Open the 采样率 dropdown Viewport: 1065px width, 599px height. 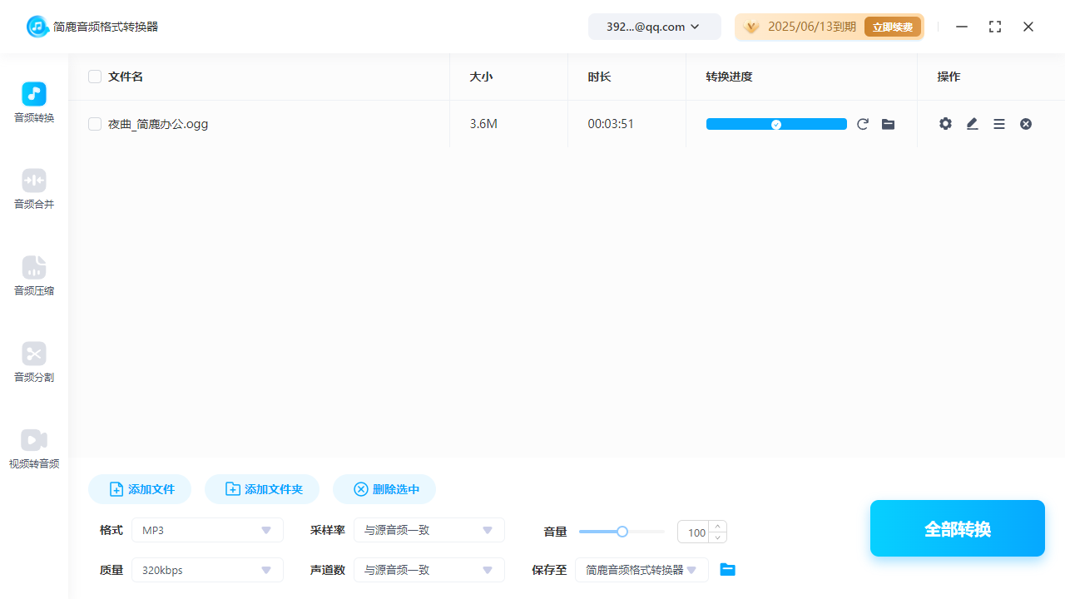[428, 530]
